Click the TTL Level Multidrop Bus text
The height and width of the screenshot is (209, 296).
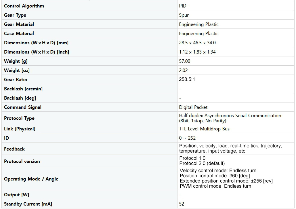[204, 129]
